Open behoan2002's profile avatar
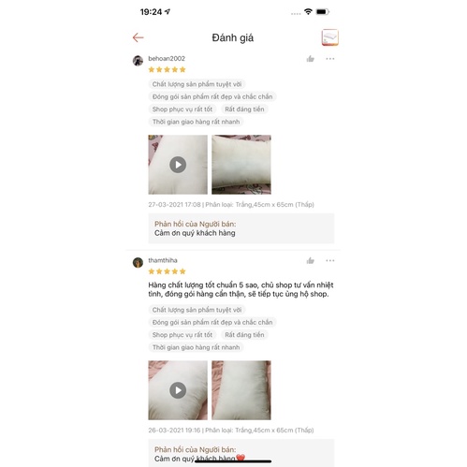Screen dimensions: 467x467 pyautogui.click(x=138, y=61)
